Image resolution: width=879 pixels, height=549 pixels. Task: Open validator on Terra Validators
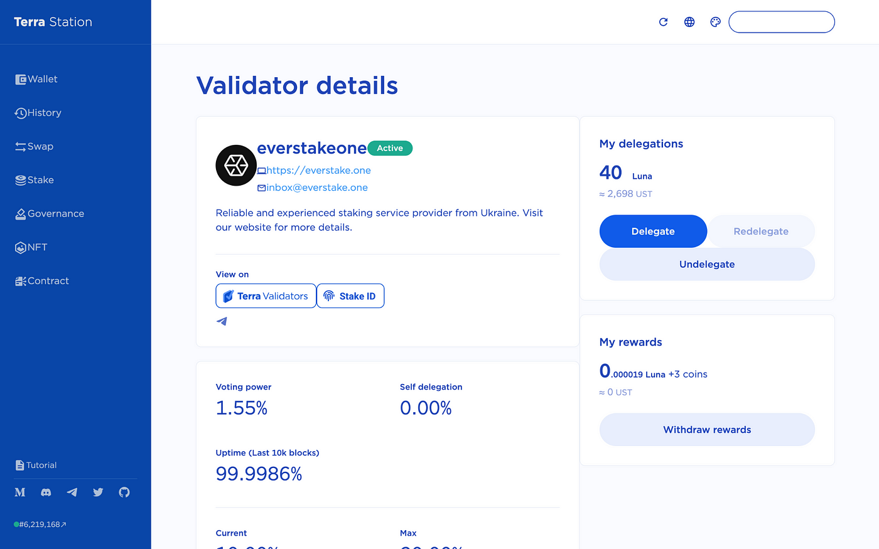266,296
